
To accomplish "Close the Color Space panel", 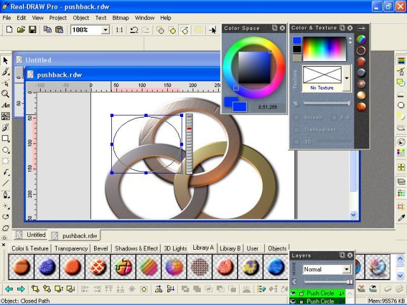I will [x=282, y=28].
